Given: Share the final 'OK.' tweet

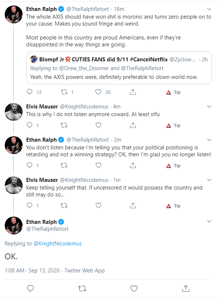Looking at the screenshot, I should [x=186, y=288].
